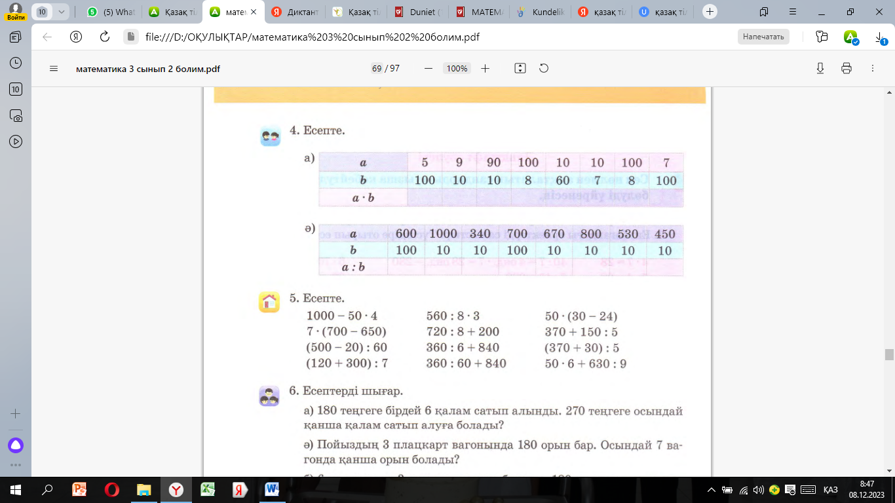Open the PDF viewer three-dot more menu
The height and width of the screenshot is (503, 895).
(872, 68)
